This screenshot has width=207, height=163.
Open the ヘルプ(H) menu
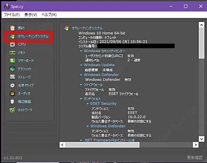tap(49, 15)
